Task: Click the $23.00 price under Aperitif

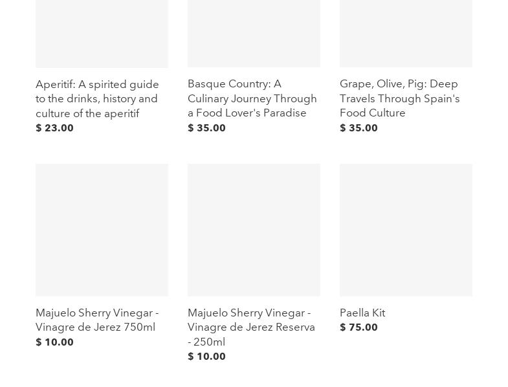Action: pyautogui.click(x=55, y=128)
